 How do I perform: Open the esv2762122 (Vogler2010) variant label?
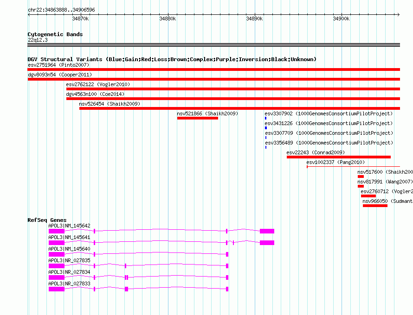pyautogui.click(x=98, y=84)
